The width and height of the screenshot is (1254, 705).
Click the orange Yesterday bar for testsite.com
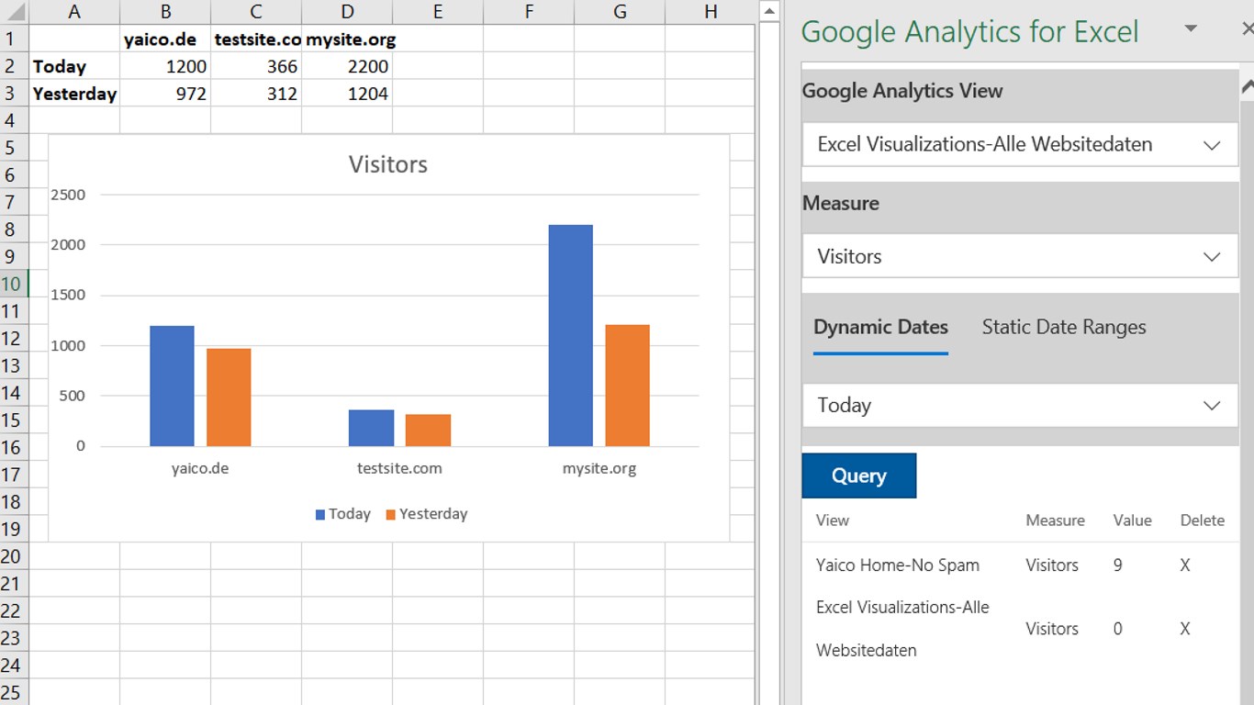(x=429, y=431)
